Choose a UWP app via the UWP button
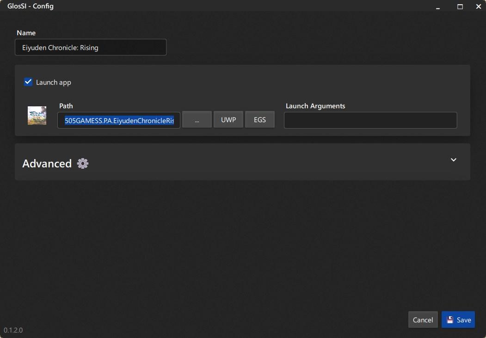Image resolution: width=486 pixels, height=338 pixels. [228, 120]
